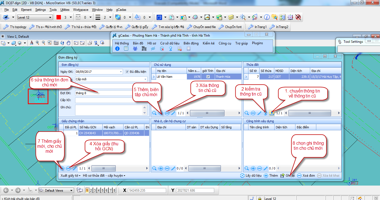The image size is (380, 200).
Task: Open the Biến động menu in gCadas
Action: [191, 43]
